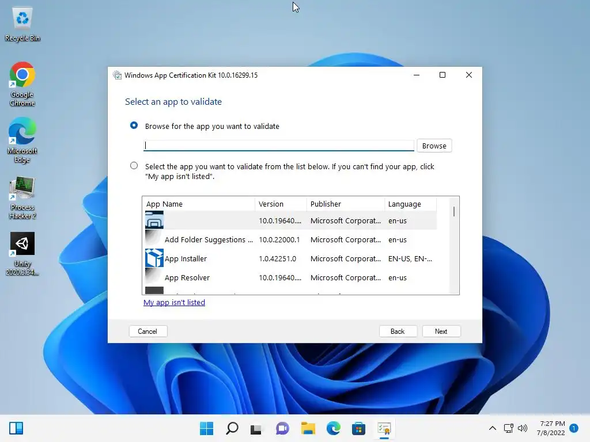Click the 'My app isn't listed' link
Image resolution: width=590 pixels, height=442 pixels.
coord(174,303)
